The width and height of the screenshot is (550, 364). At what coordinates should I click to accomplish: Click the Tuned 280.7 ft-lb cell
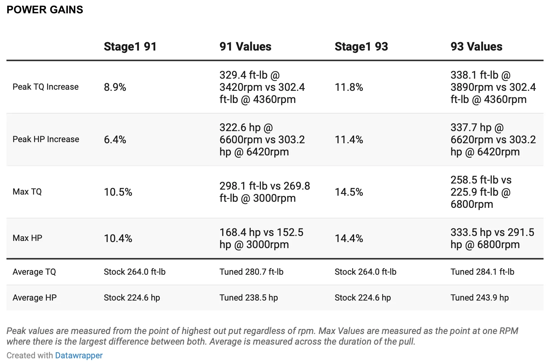click(251, 272)
